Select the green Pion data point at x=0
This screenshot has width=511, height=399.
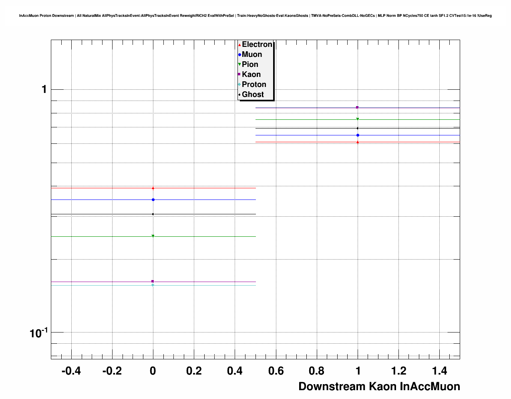click(153, 236)
